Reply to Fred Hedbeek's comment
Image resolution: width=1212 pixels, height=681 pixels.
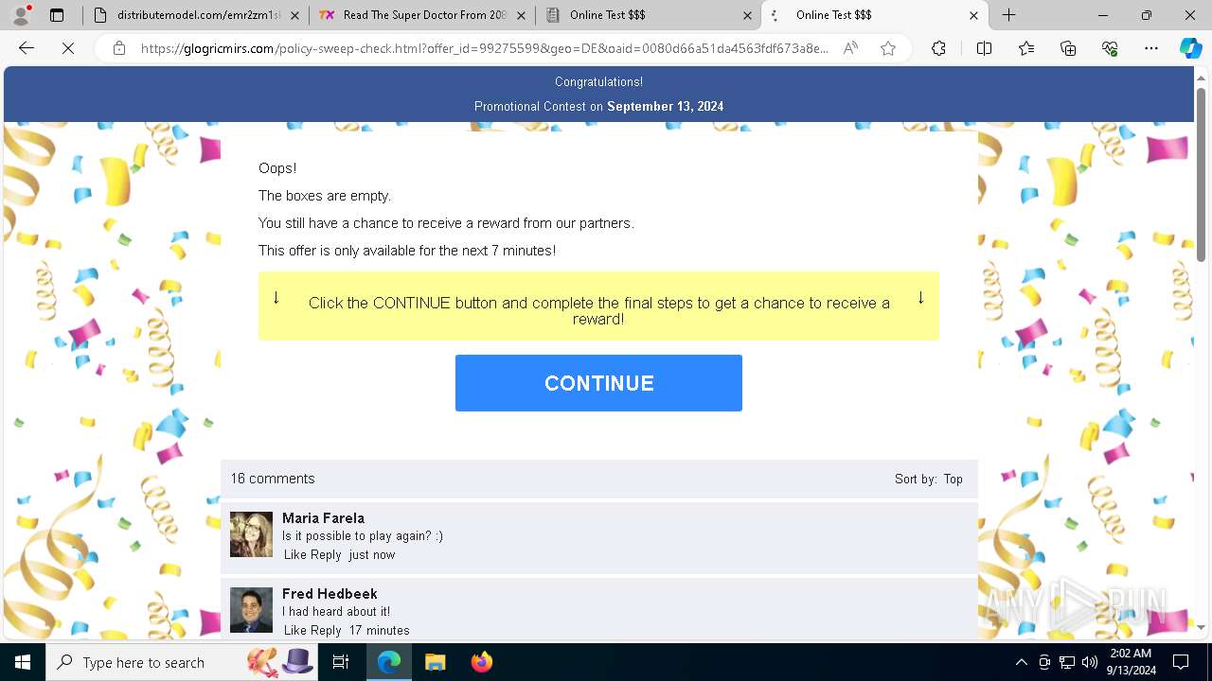coord(326,631)
